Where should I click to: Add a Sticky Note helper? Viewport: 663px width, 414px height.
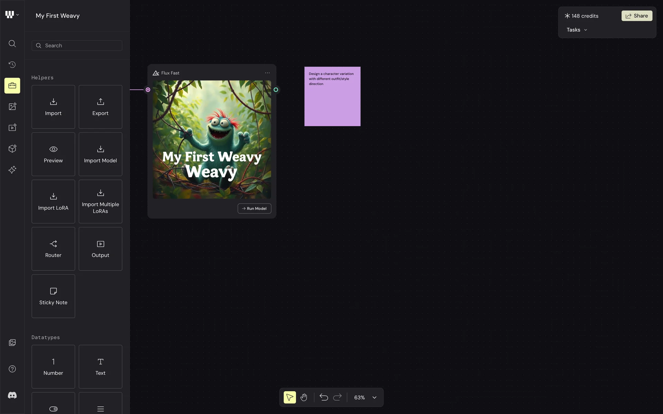point(53,296)
